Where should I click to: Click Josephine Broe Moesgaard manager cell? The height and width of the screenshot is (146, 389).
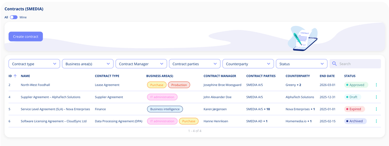point(222,85)
